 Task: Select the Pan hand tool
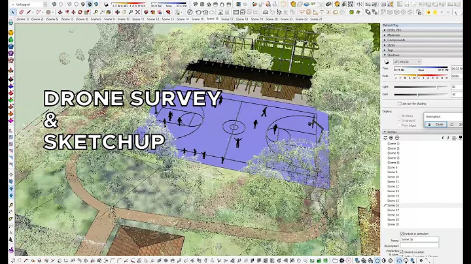click(x=124, y=12)
